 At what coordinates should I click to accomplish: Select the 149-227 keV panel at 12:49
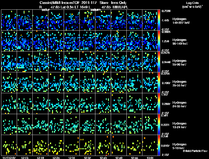[119, 20]
